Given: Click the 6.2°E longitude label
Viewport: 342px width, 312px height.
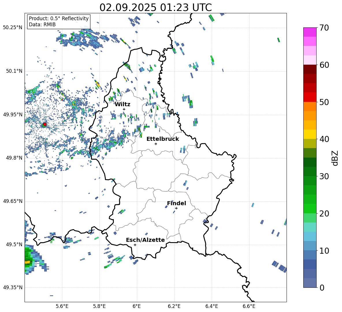Looking at the screenshot, I should [x=174, y=306].
